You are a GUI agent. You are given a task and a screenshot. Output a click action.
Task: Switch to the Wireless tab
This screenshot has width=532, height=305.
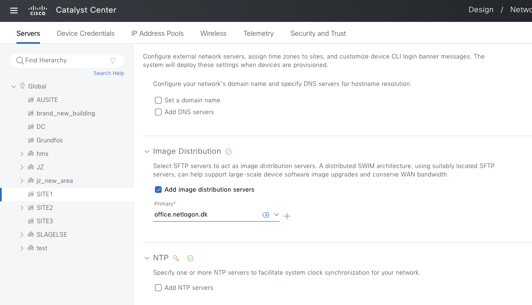pyautogui.click(x=213, y=33)
